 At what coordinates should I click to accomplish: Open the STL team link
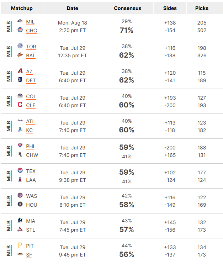coord(31,230)
